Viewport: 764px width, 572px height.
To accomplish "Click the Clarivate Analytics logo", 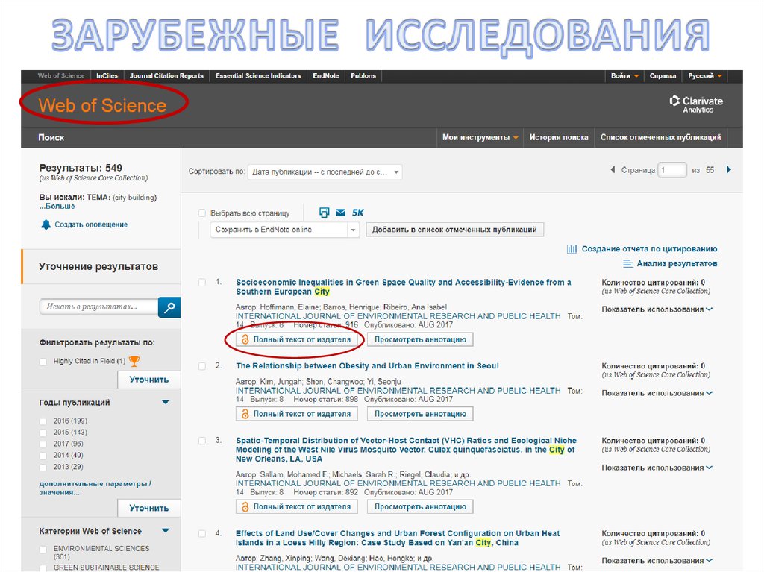I will (x=696, y=104).
